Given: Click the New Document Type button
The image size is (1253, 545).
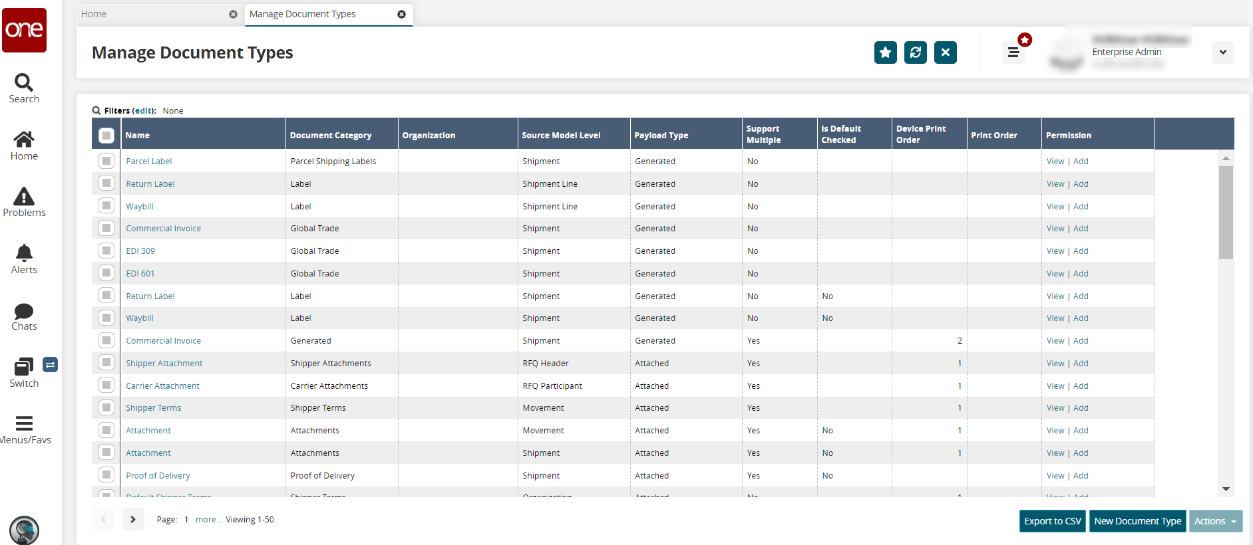Looking at the screenshot, I should click(x=1137, y=521).
